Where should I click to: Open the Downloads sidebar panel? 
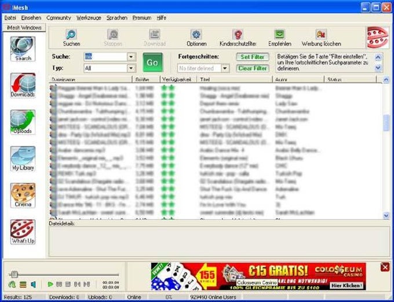[23, 85]
